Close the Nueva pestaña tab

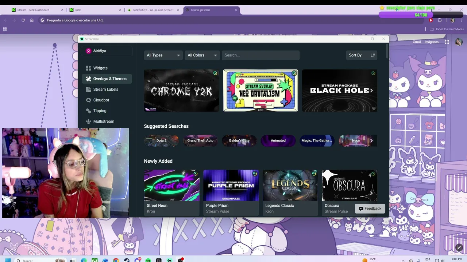(236, 10)
